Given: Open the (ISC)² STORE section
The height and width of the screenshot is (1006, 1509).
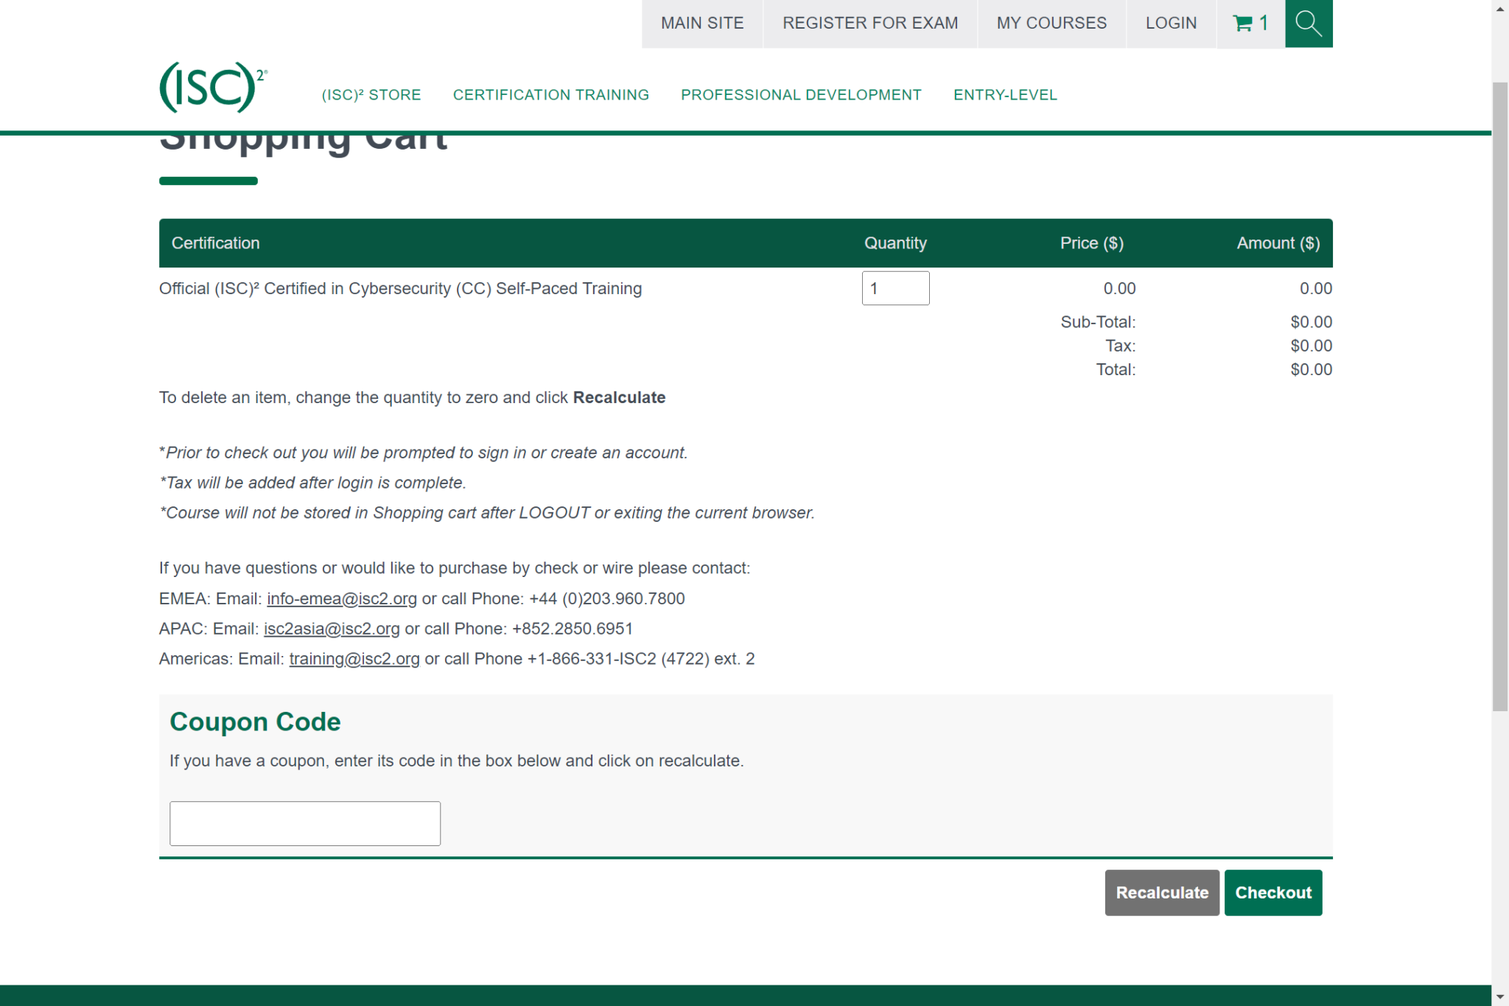Looking at the screenshot, I should point(371,94).
